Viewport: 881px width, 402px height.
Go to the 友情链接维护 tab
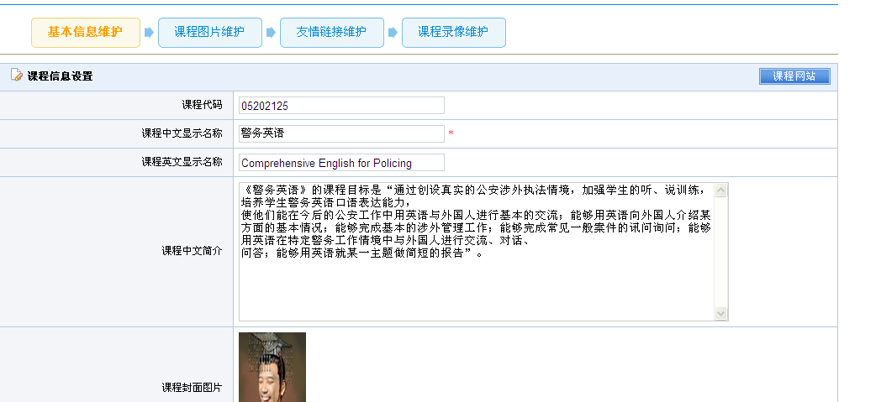pos(331,33)
